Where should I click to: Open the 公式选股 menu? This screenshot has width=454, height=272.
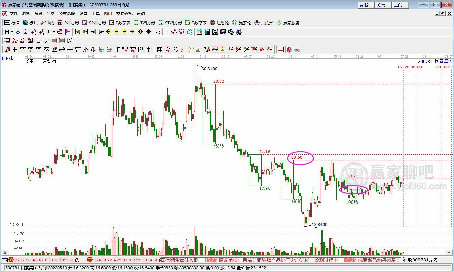click(x=67, y=14)
